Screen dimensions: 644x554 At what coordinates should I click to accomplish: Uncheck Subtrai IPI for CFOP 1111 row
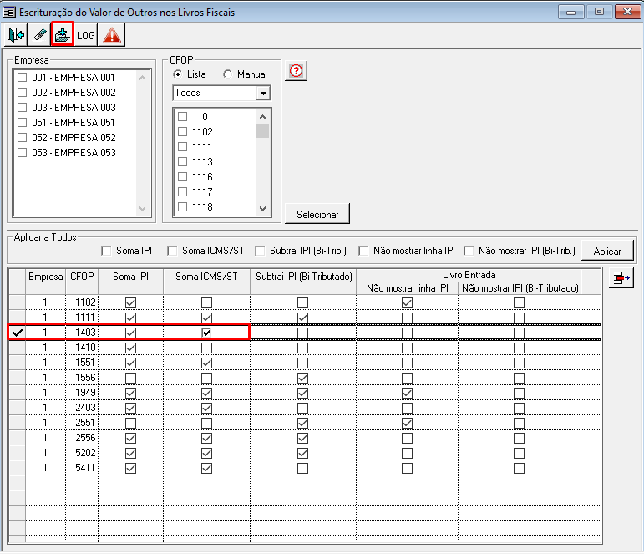[302, 318]
